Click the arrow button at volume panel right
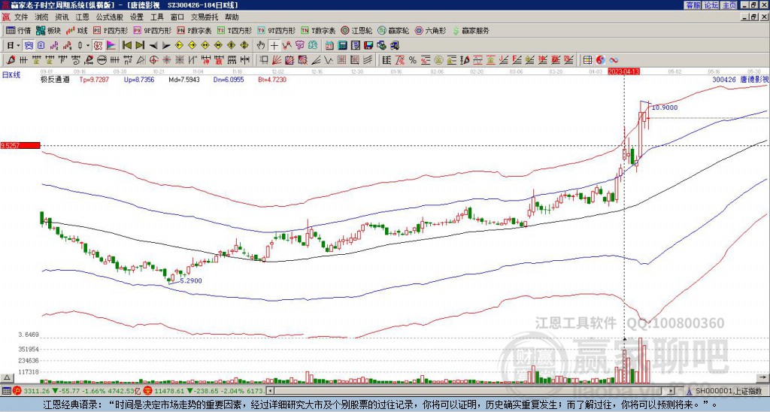 tap(762, 377)
